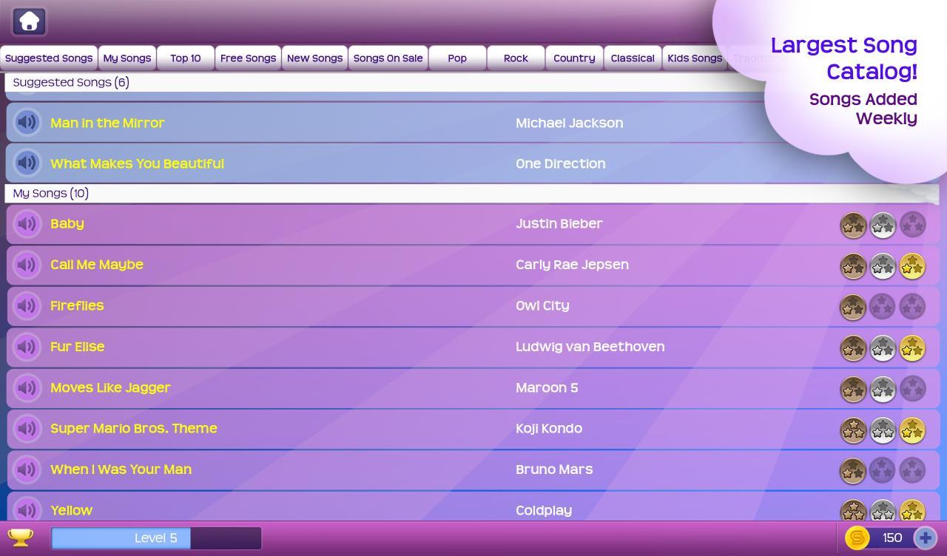
Task: Go to the Kids Songs tab
Action: (694, 58)
